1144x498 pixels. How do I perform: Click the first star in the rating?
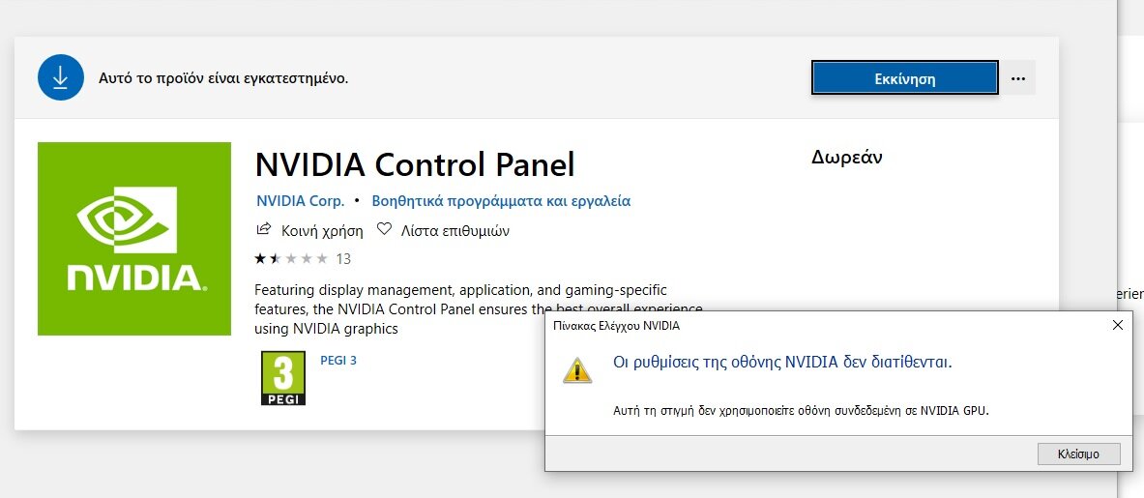click(261, 258)
